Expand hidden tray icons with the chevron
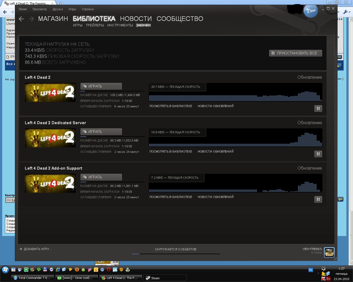 coord(318,274)
